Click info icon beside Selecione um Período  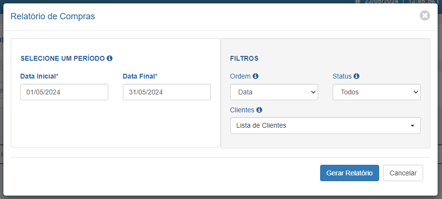click(110, 58)
